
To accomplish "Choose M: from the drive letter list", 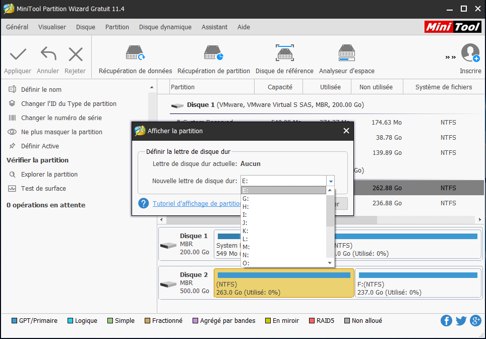I will coord(284,247).
